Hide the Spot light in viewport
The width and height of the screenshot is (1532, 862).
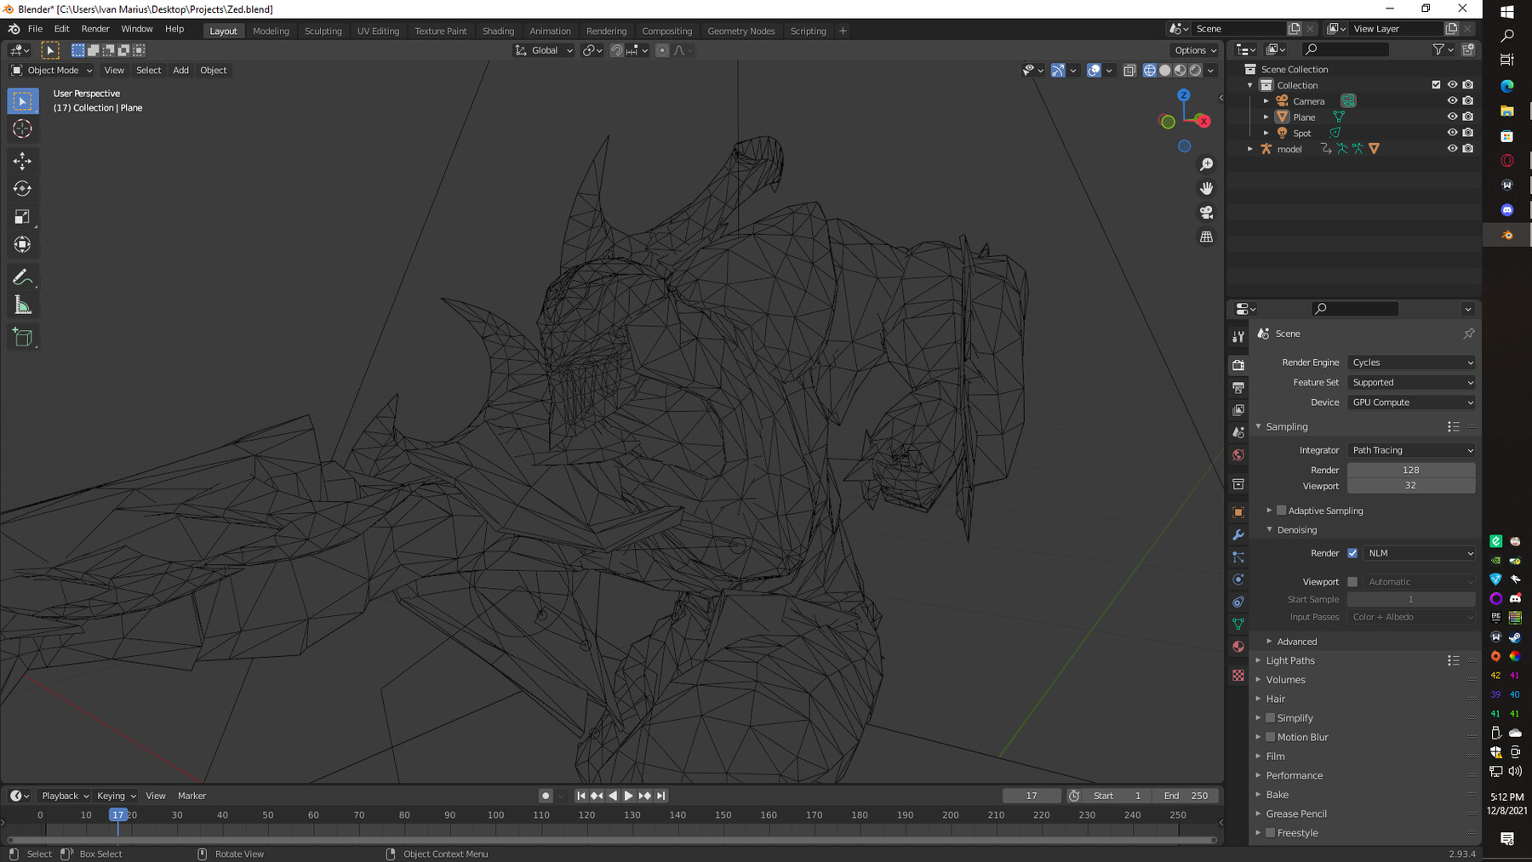click(1453, 132)
